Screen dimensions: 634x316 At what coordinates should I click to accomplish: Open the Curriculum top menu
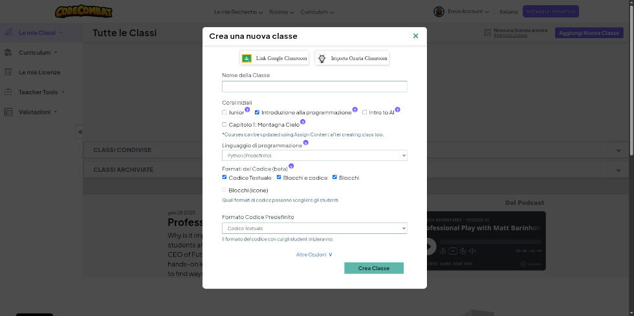click(317, 12)
